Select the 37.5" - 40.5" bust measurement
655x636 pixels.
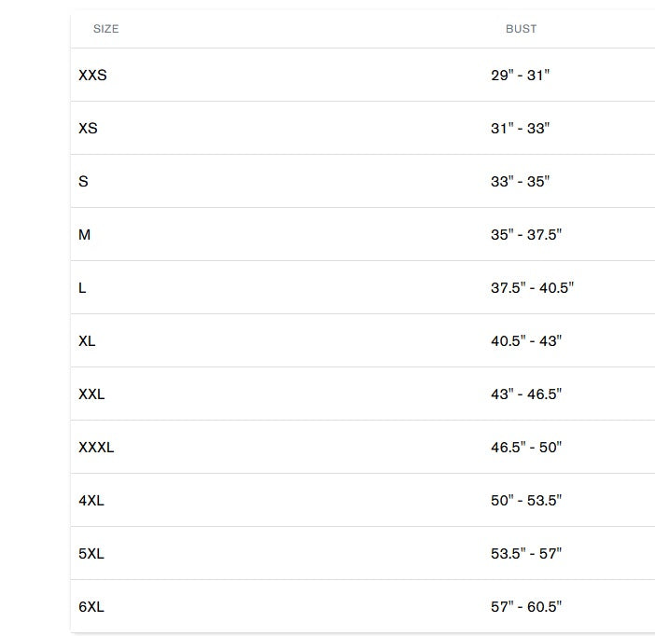(532, 288)
